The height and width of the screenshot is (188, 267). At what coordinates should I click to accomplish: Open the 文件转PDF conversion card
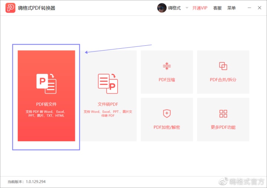[108, 96]
